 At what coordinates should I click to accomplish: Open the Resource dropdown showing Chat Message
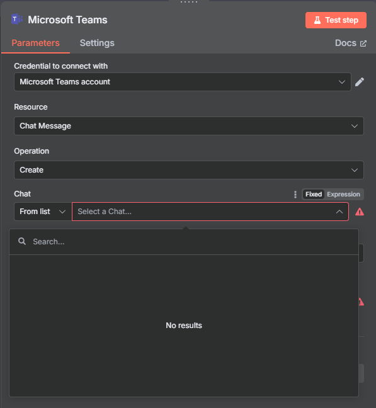[x=189, y=126]
